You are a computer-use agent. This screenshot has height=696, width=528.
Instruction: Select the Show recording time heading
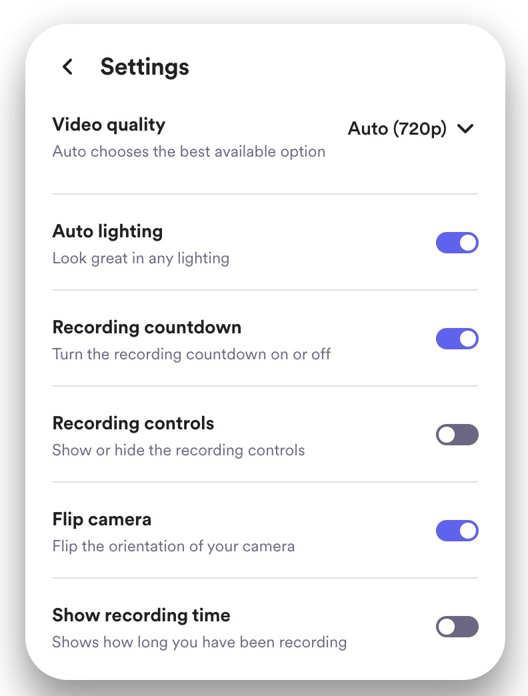141,615
